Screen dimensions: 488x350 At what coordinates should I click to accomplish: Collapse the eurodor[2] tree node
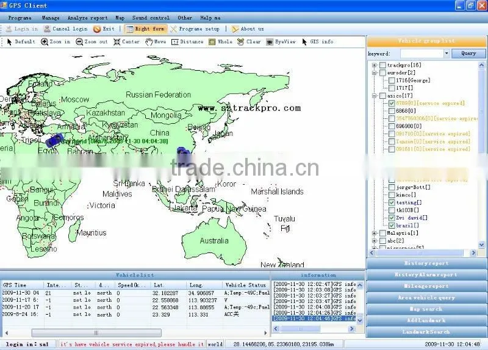click(375, 73)
